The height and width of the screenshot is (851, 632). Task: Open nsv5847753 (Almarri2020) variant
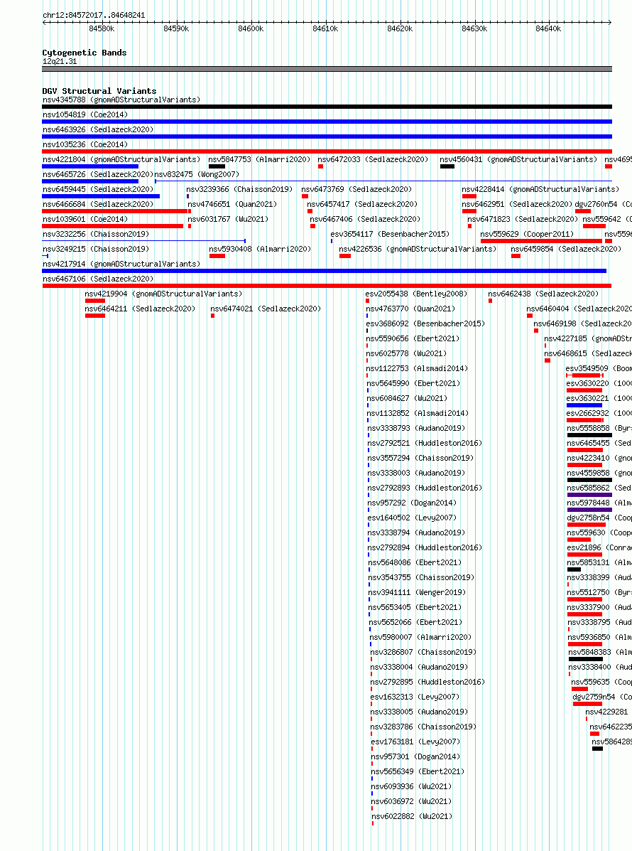click(x=260, y=159)
